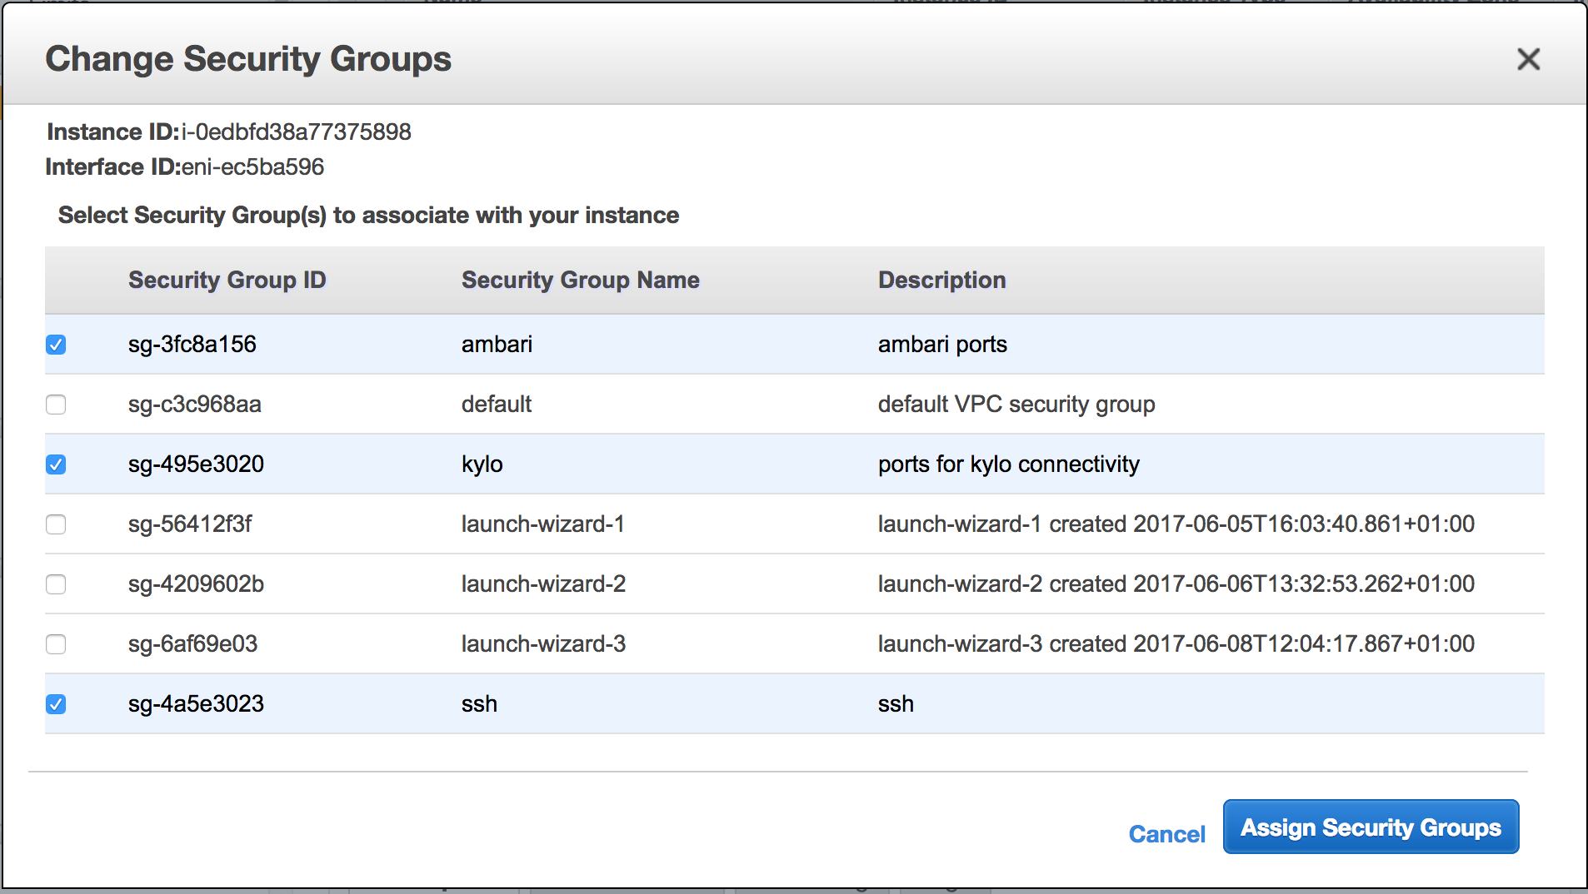Click the Security Group ID column header
Image resolution: width=1588 pixels, height=894 pixels.
tap(227, 281)
